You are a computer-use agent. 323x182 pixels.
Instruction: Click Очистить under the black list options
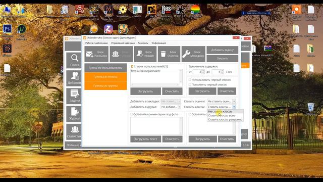227,91
